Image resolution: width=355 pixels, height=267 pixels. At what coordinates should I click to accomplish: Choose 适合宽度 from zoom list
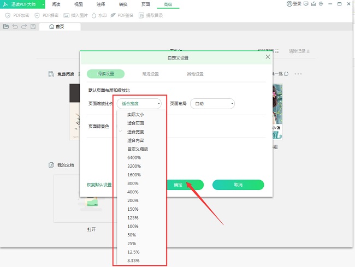(x=141, y=132)
